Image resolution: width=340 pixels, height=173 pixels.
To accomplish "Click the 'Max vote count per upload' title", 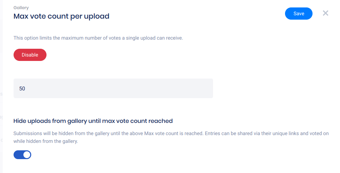I will [61, 16].
